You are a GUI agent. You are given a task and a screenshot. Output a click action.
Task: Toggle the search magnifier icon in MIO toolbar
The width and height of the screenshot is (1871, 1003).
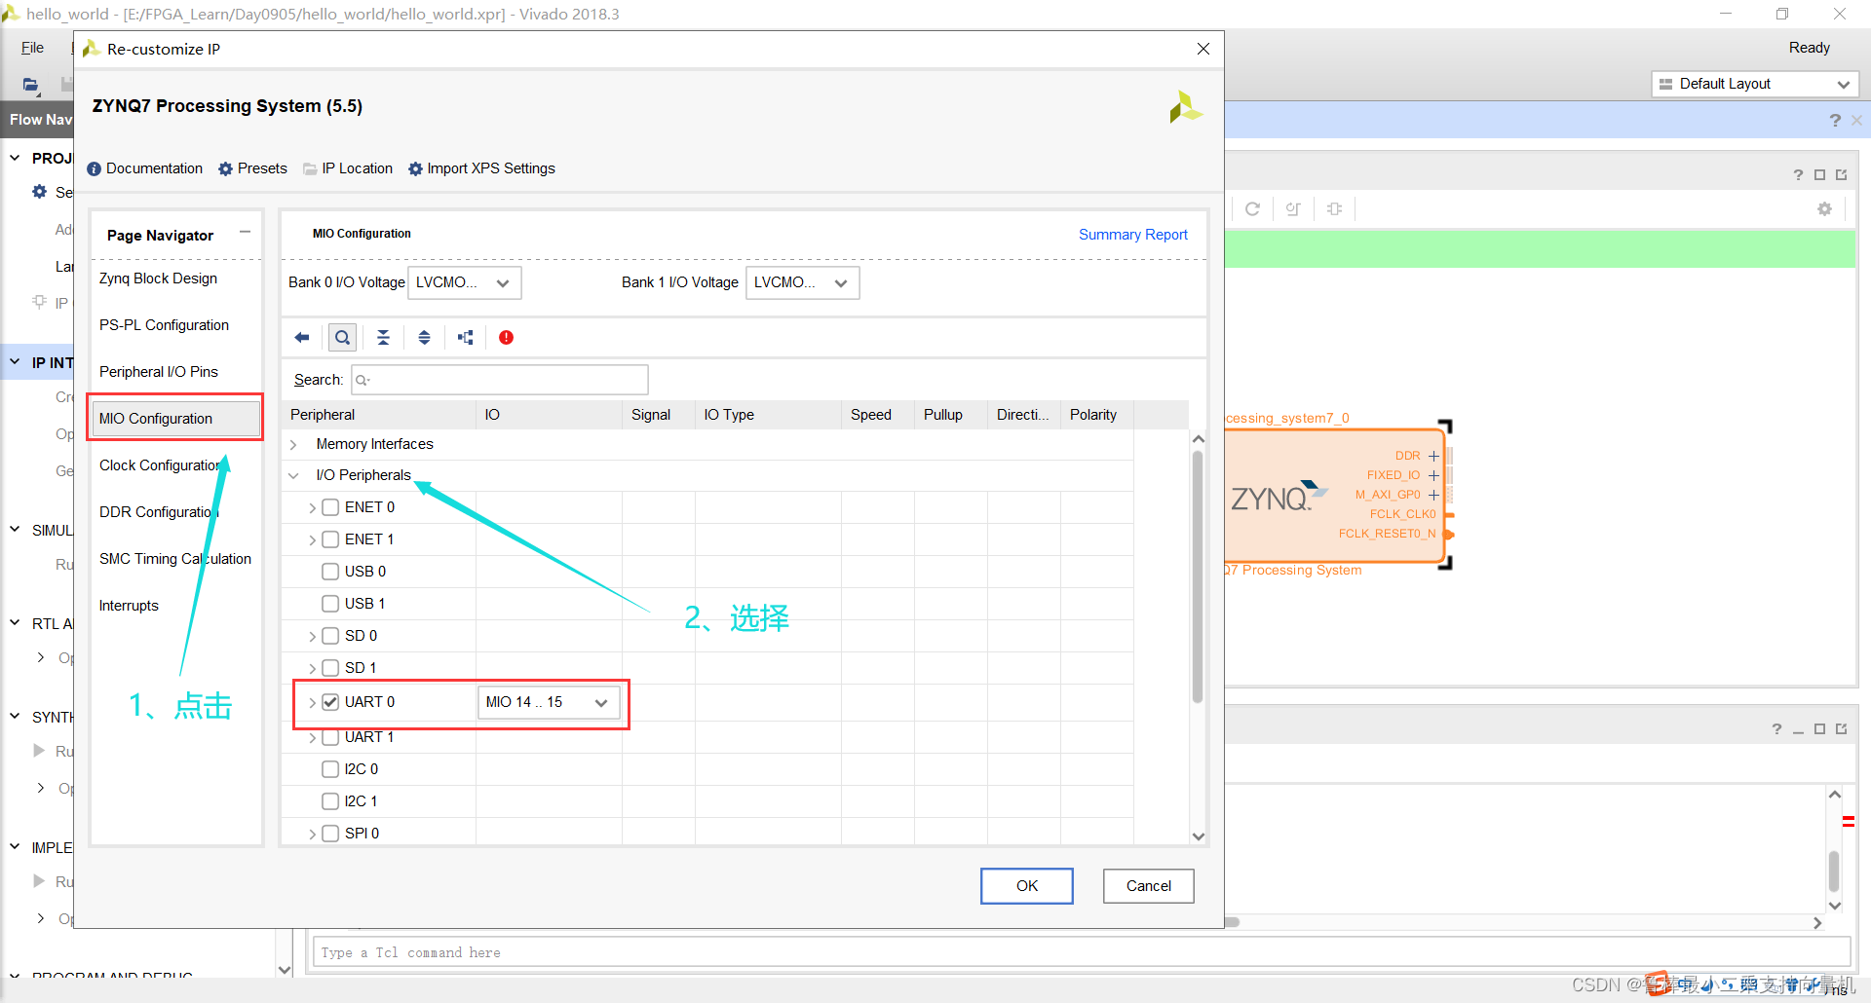click(342, 338)
